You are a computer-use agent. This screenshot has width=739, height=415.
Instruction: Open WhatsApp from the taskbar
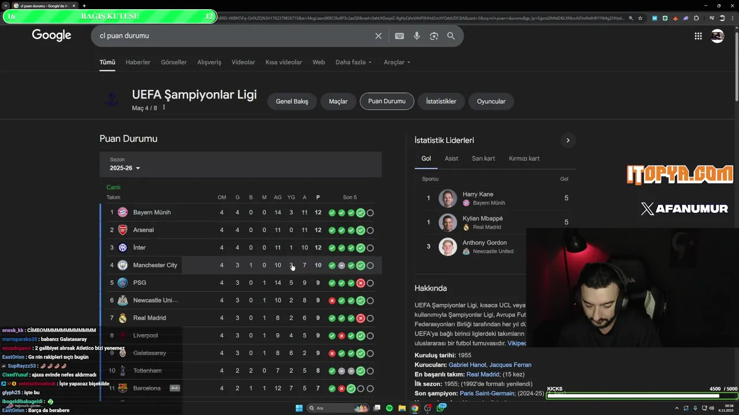[x=441, y=408]
